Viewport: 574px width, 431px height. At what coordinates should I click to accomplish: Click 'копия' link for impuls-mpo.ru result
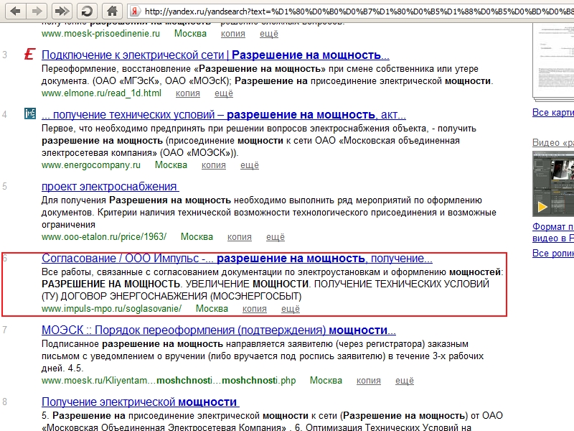click(255, 309)
